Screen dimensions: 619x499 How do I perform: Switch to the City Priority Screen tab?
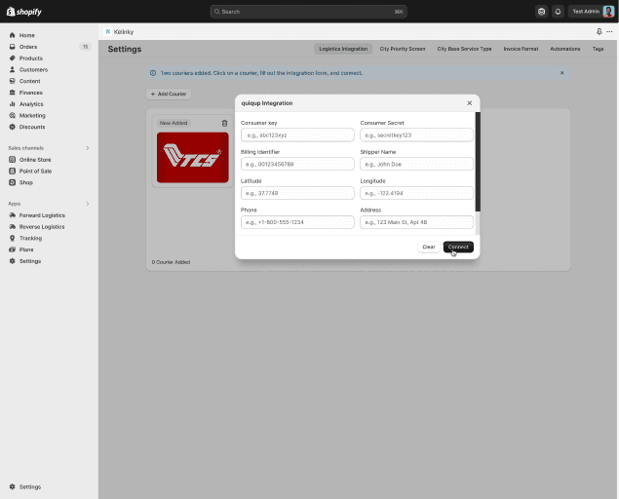pyautogui.click(x=402, y=49)
